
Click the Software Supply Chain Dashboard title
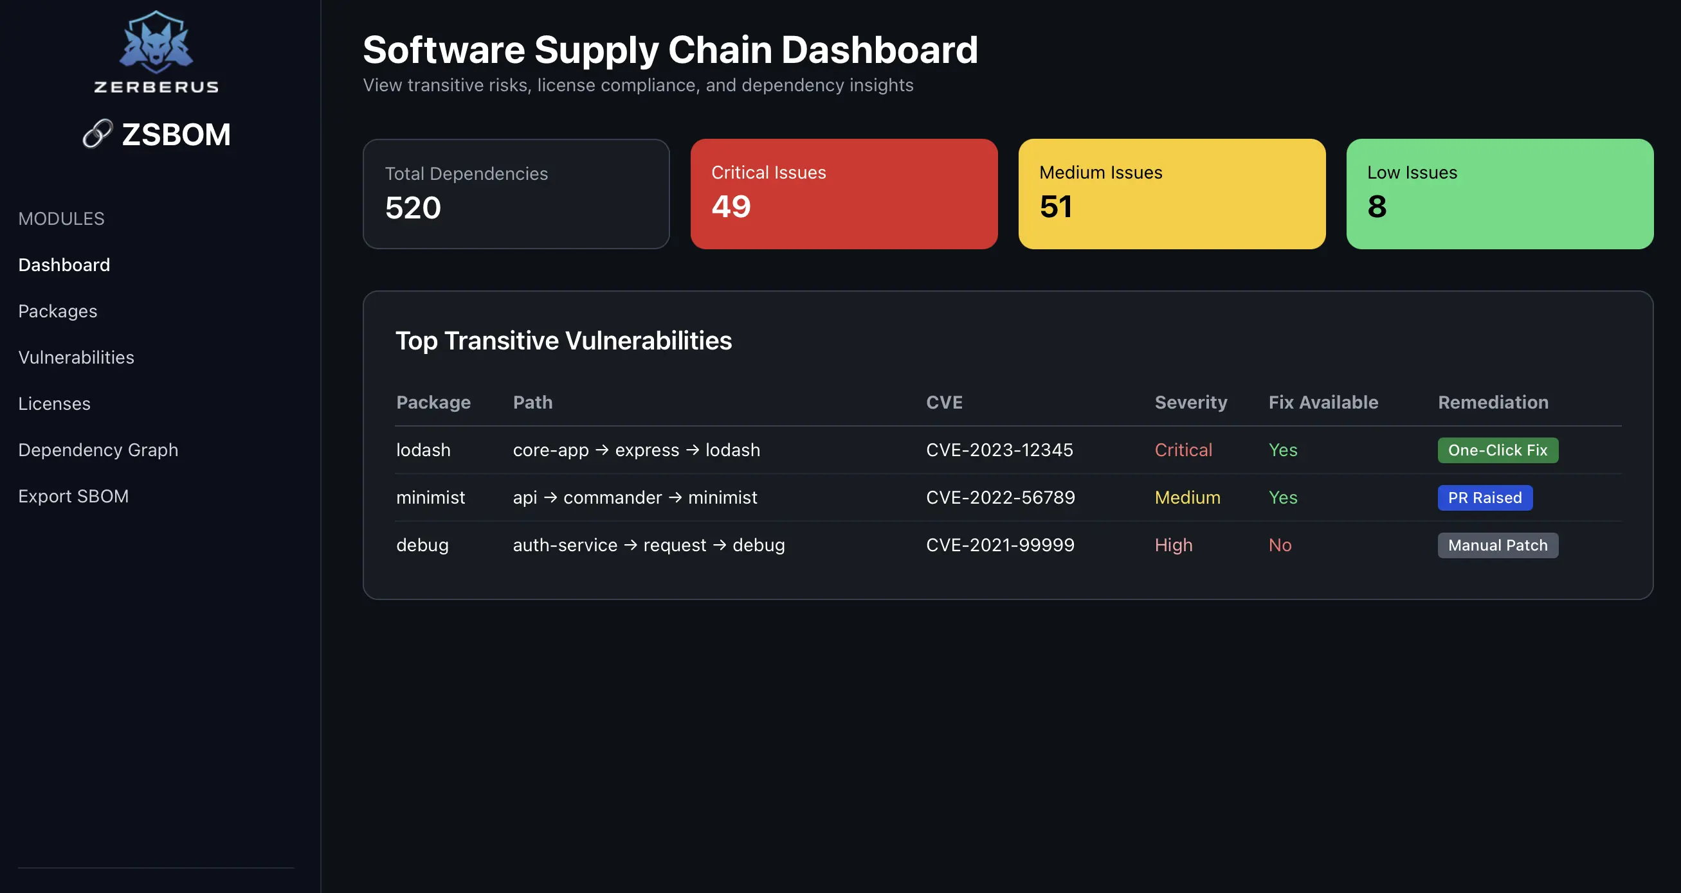[670, 49]
